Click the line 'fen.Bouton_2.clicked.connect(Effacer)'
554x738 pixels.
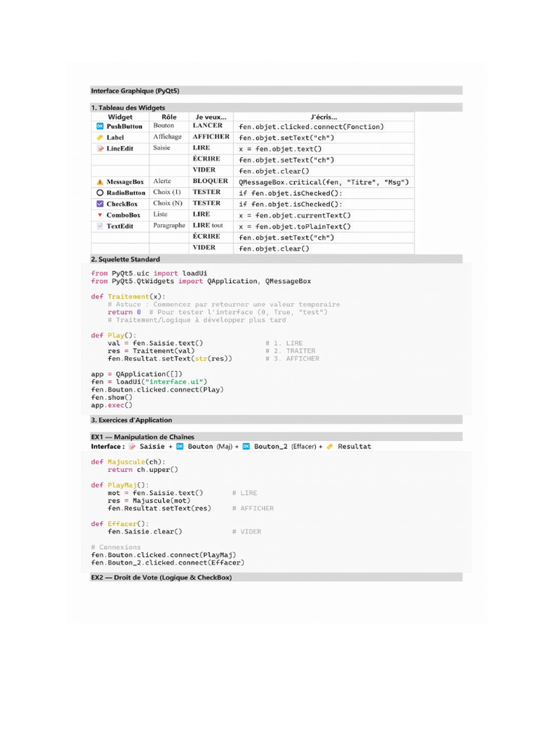pyautogui.click(x=167, y=562)
